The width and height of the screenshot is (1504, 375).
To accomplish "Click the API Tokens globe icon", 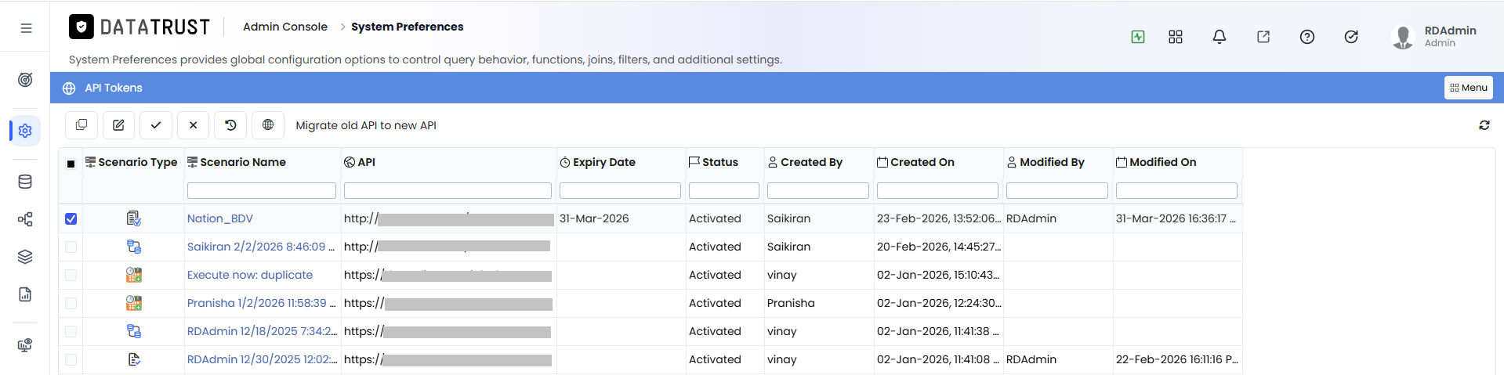I will [x=69, y=88].
